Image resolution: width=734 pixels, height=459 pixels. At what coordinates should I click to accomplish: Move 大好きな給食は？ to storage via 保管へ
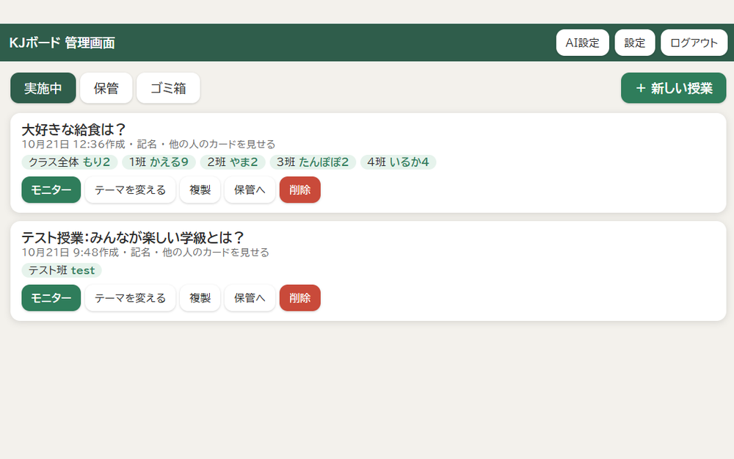(x=250, y=189)
